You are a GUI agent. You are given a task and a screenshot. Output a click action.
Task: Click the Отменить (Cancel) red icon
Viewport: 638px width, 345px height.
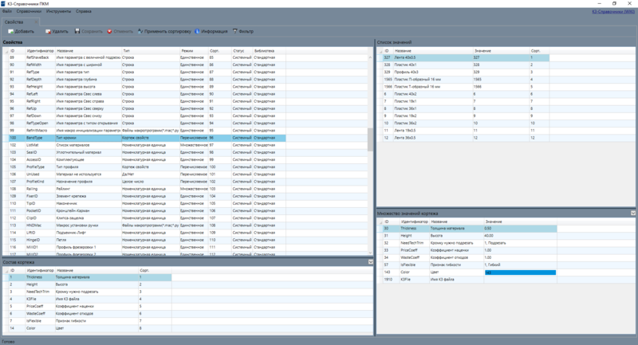pyautogui.click(x=109, y=31)
